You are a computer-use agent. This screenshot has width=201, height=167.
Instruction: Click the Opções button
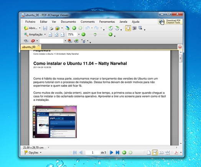(x=33, y=152)
